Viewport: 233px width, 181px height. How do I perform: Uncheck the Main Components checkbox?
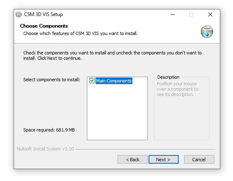[92, 81]
